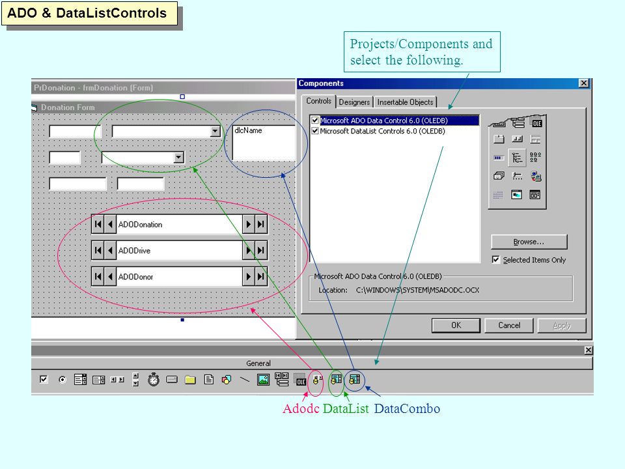
Task: Select the ListBox control in the toolbox
Action: (98, 380)
